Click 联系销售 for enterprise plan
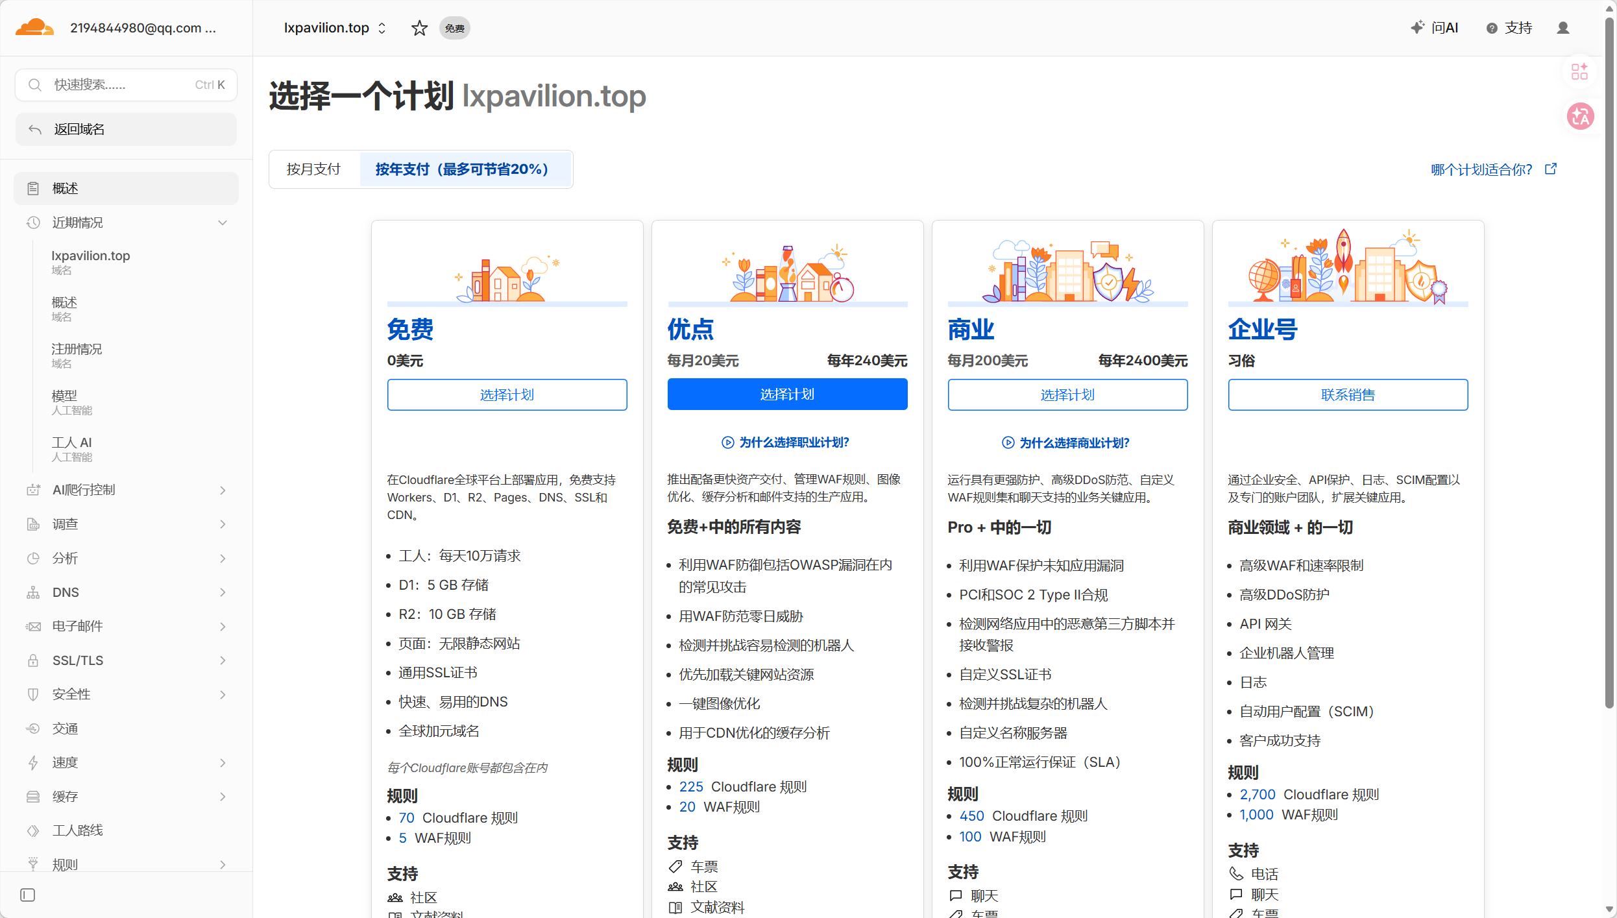 1348,394
